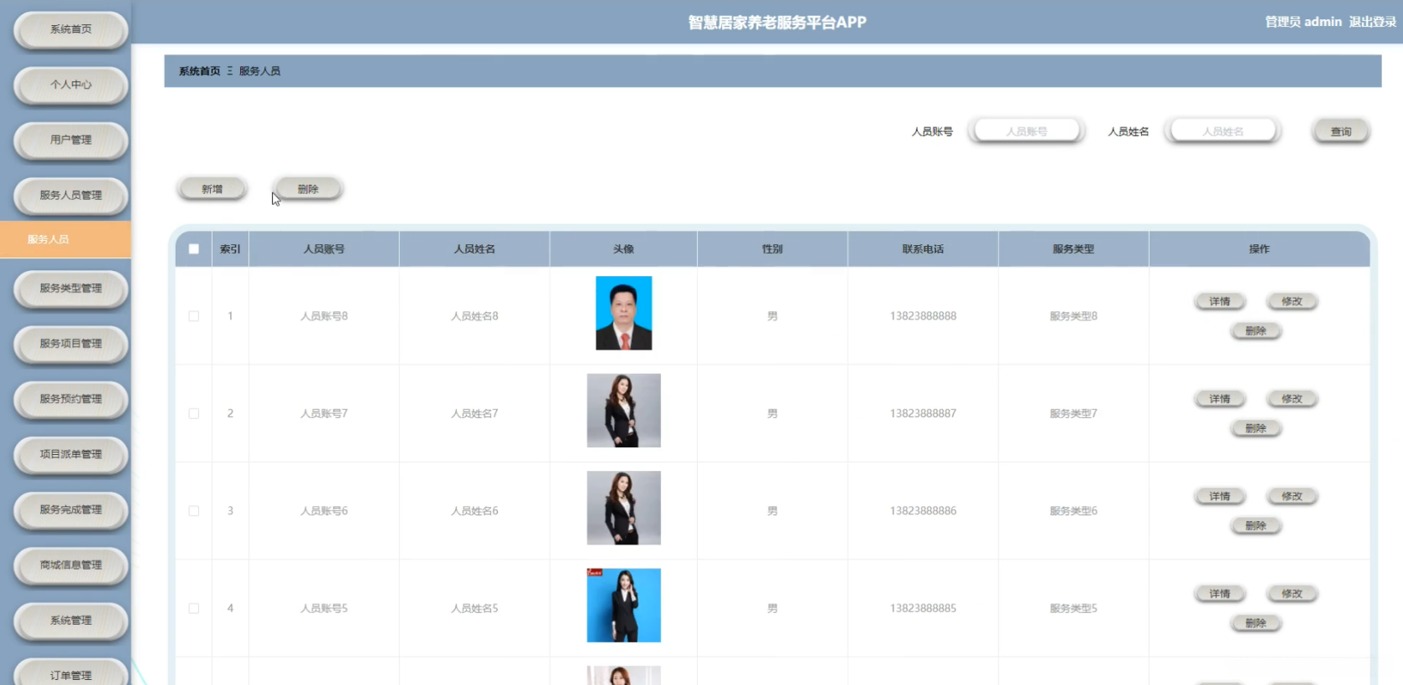
Task: Select phone number 13823888887
Action: 923,414
